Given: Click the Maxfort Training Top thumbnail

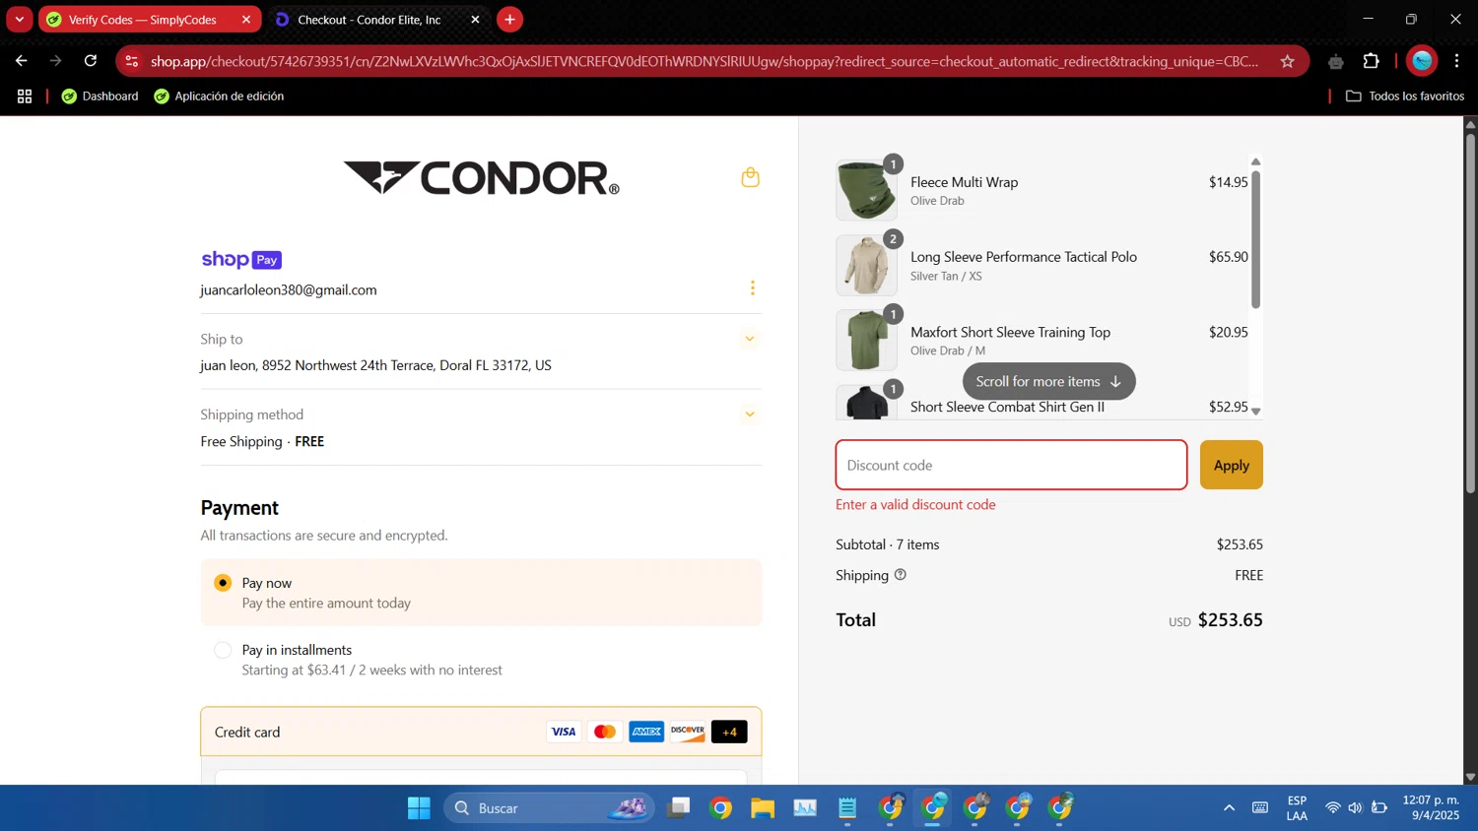Looking at the screenshot, I should [866, 340].
